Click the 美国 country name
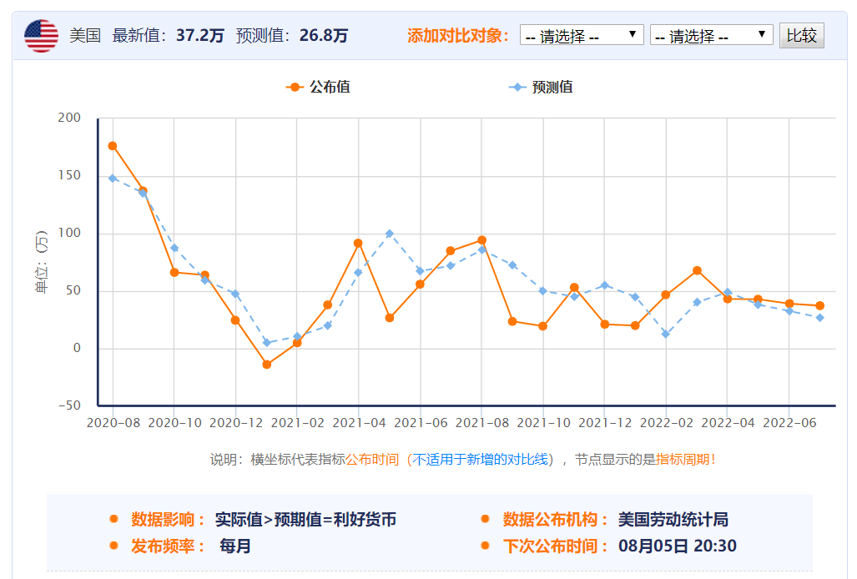 (x=85, y=36)
